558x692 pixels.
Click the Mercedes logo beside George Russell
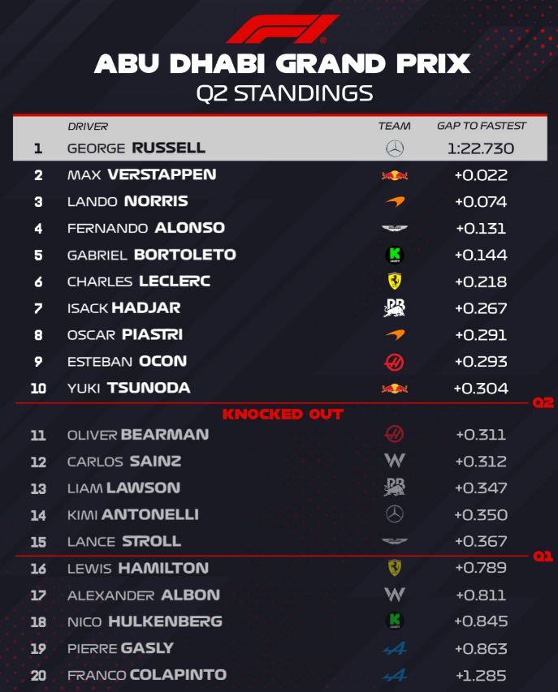coord(395,148)
